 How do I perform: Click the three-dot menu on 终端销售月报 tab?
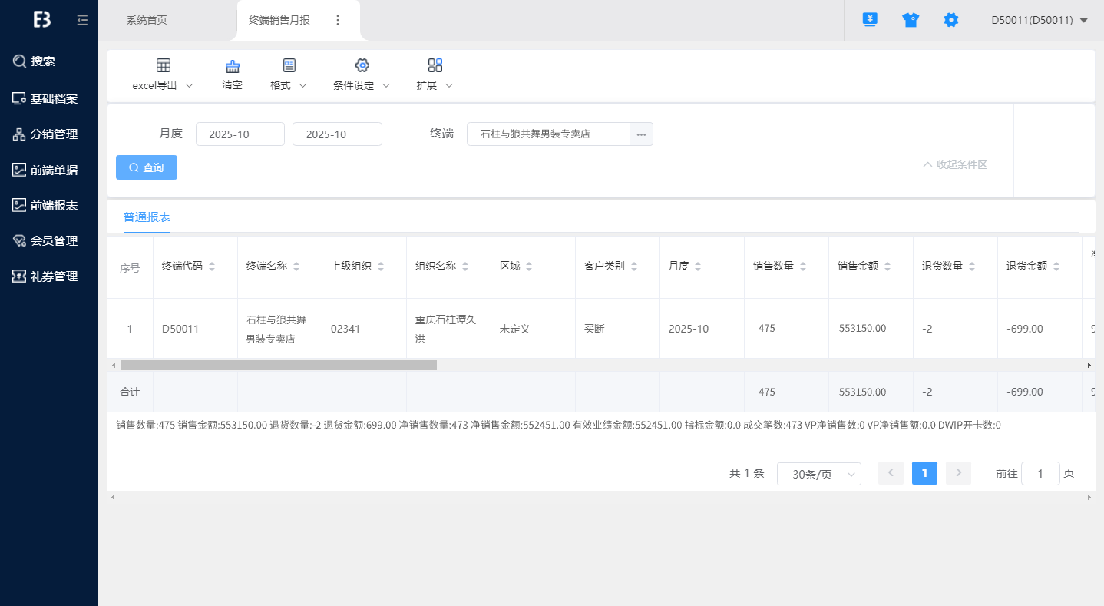338,20
